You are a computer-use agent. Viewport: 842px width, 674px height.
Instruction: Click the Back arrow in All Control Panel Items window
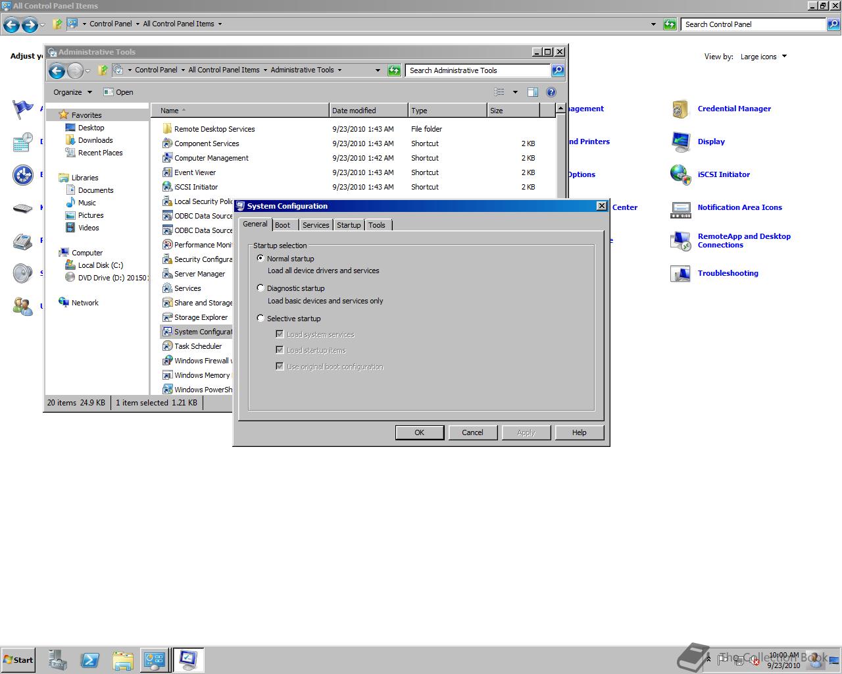[x=11, y=25]
